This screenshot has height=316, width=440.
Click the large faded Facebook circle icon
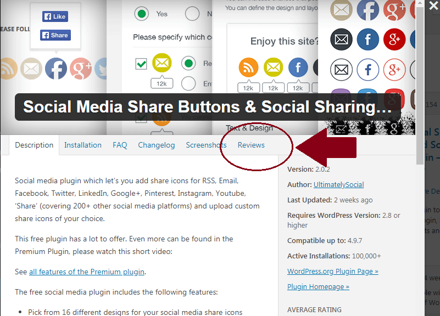point(56,69)
